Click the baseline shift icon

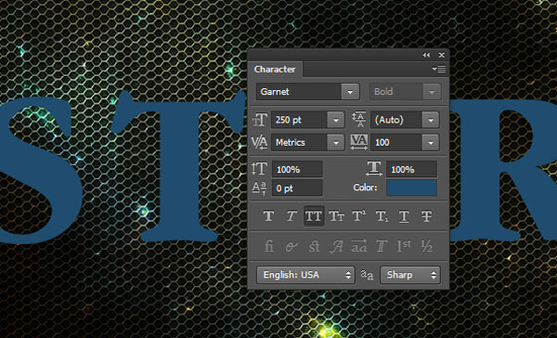[x=259, y=188]
